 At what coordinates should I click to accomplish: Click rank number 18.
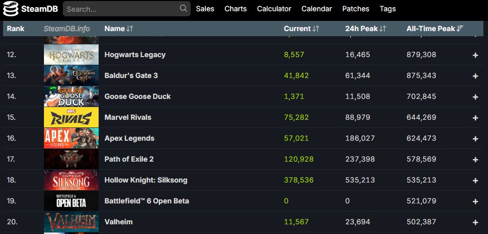12,180
